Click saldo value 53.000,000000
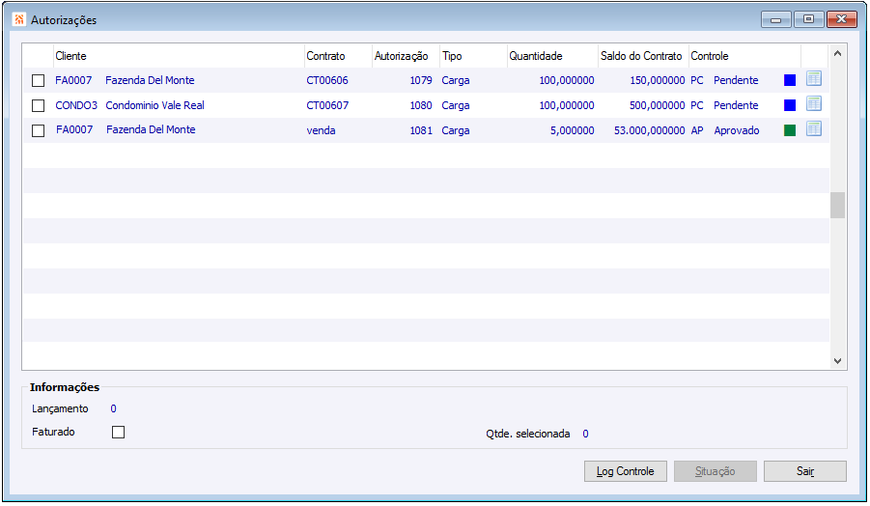The image size is (870, 506). (x=649, y=130)
